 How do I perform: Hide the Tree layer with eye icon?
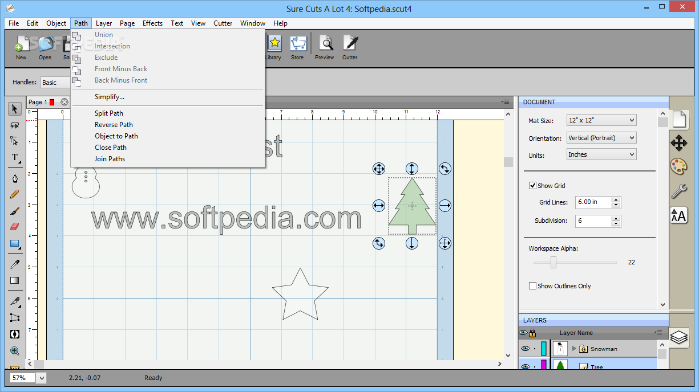[x=525, y=366]
